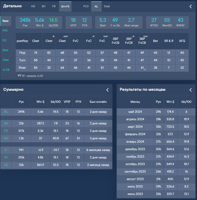Screen dimensions: 197x200
Task: Click the HU row label in Суммарно
Action: (x=6, y=138)
